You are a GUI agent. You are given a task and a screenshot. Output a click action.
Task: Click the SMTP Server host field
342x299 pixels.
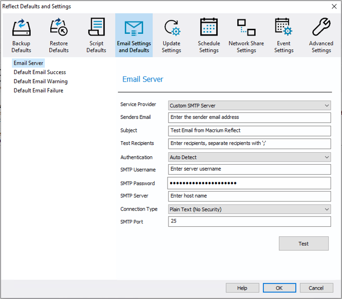[x=250, y=196]
